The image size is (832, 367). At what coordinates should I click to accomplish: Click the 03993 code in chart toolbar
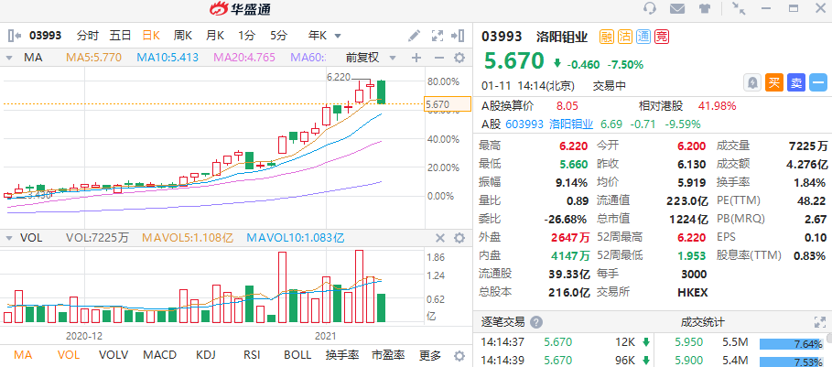tap(46, 36)
